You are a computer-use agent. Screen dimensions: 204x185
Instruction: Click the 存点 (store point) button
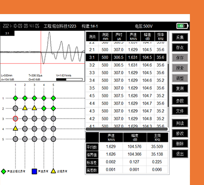[x=180, y=48]
